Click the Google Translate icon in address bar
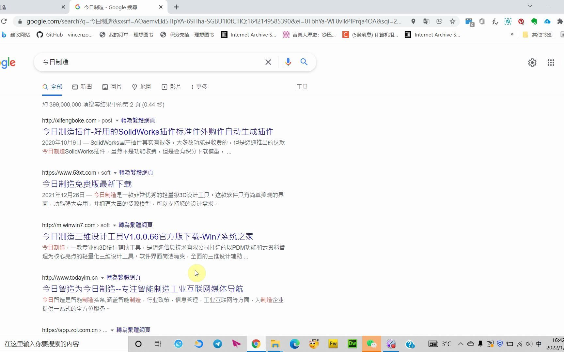The width and height of the screenshot is (564, 352). click(x=426, y=21)
